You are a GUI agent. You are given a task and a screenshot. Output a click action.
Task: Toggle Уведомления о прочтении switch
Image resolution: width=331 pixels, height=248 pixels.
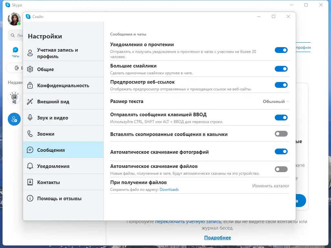point(281,50)
